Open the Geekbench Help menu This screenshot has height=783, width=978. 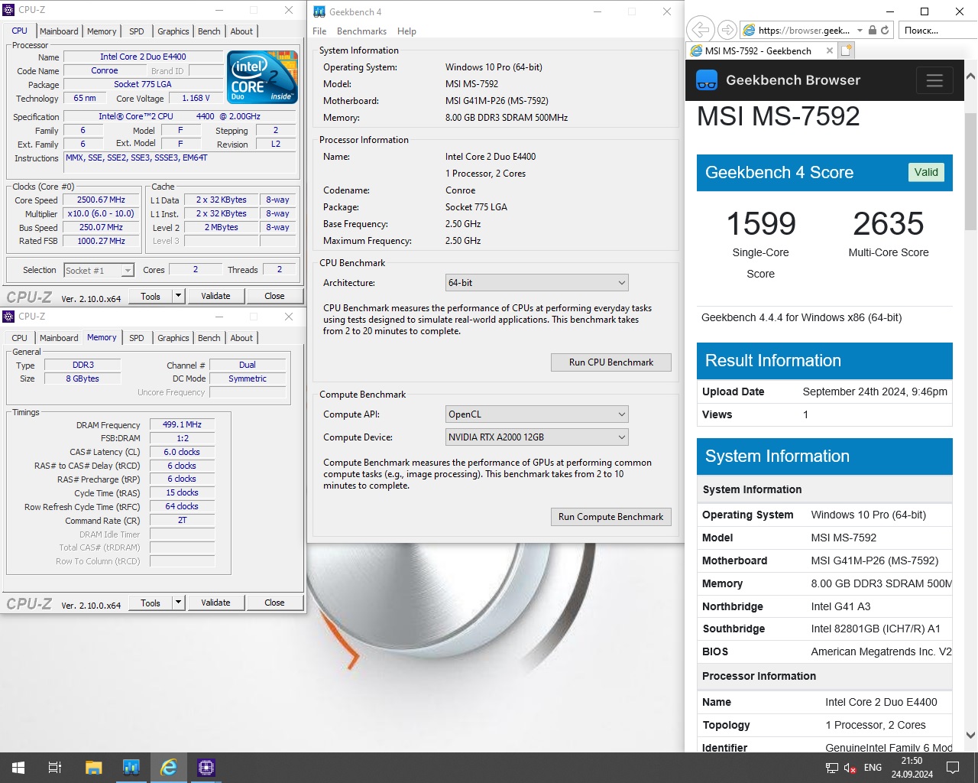click(x=406, y=31)
